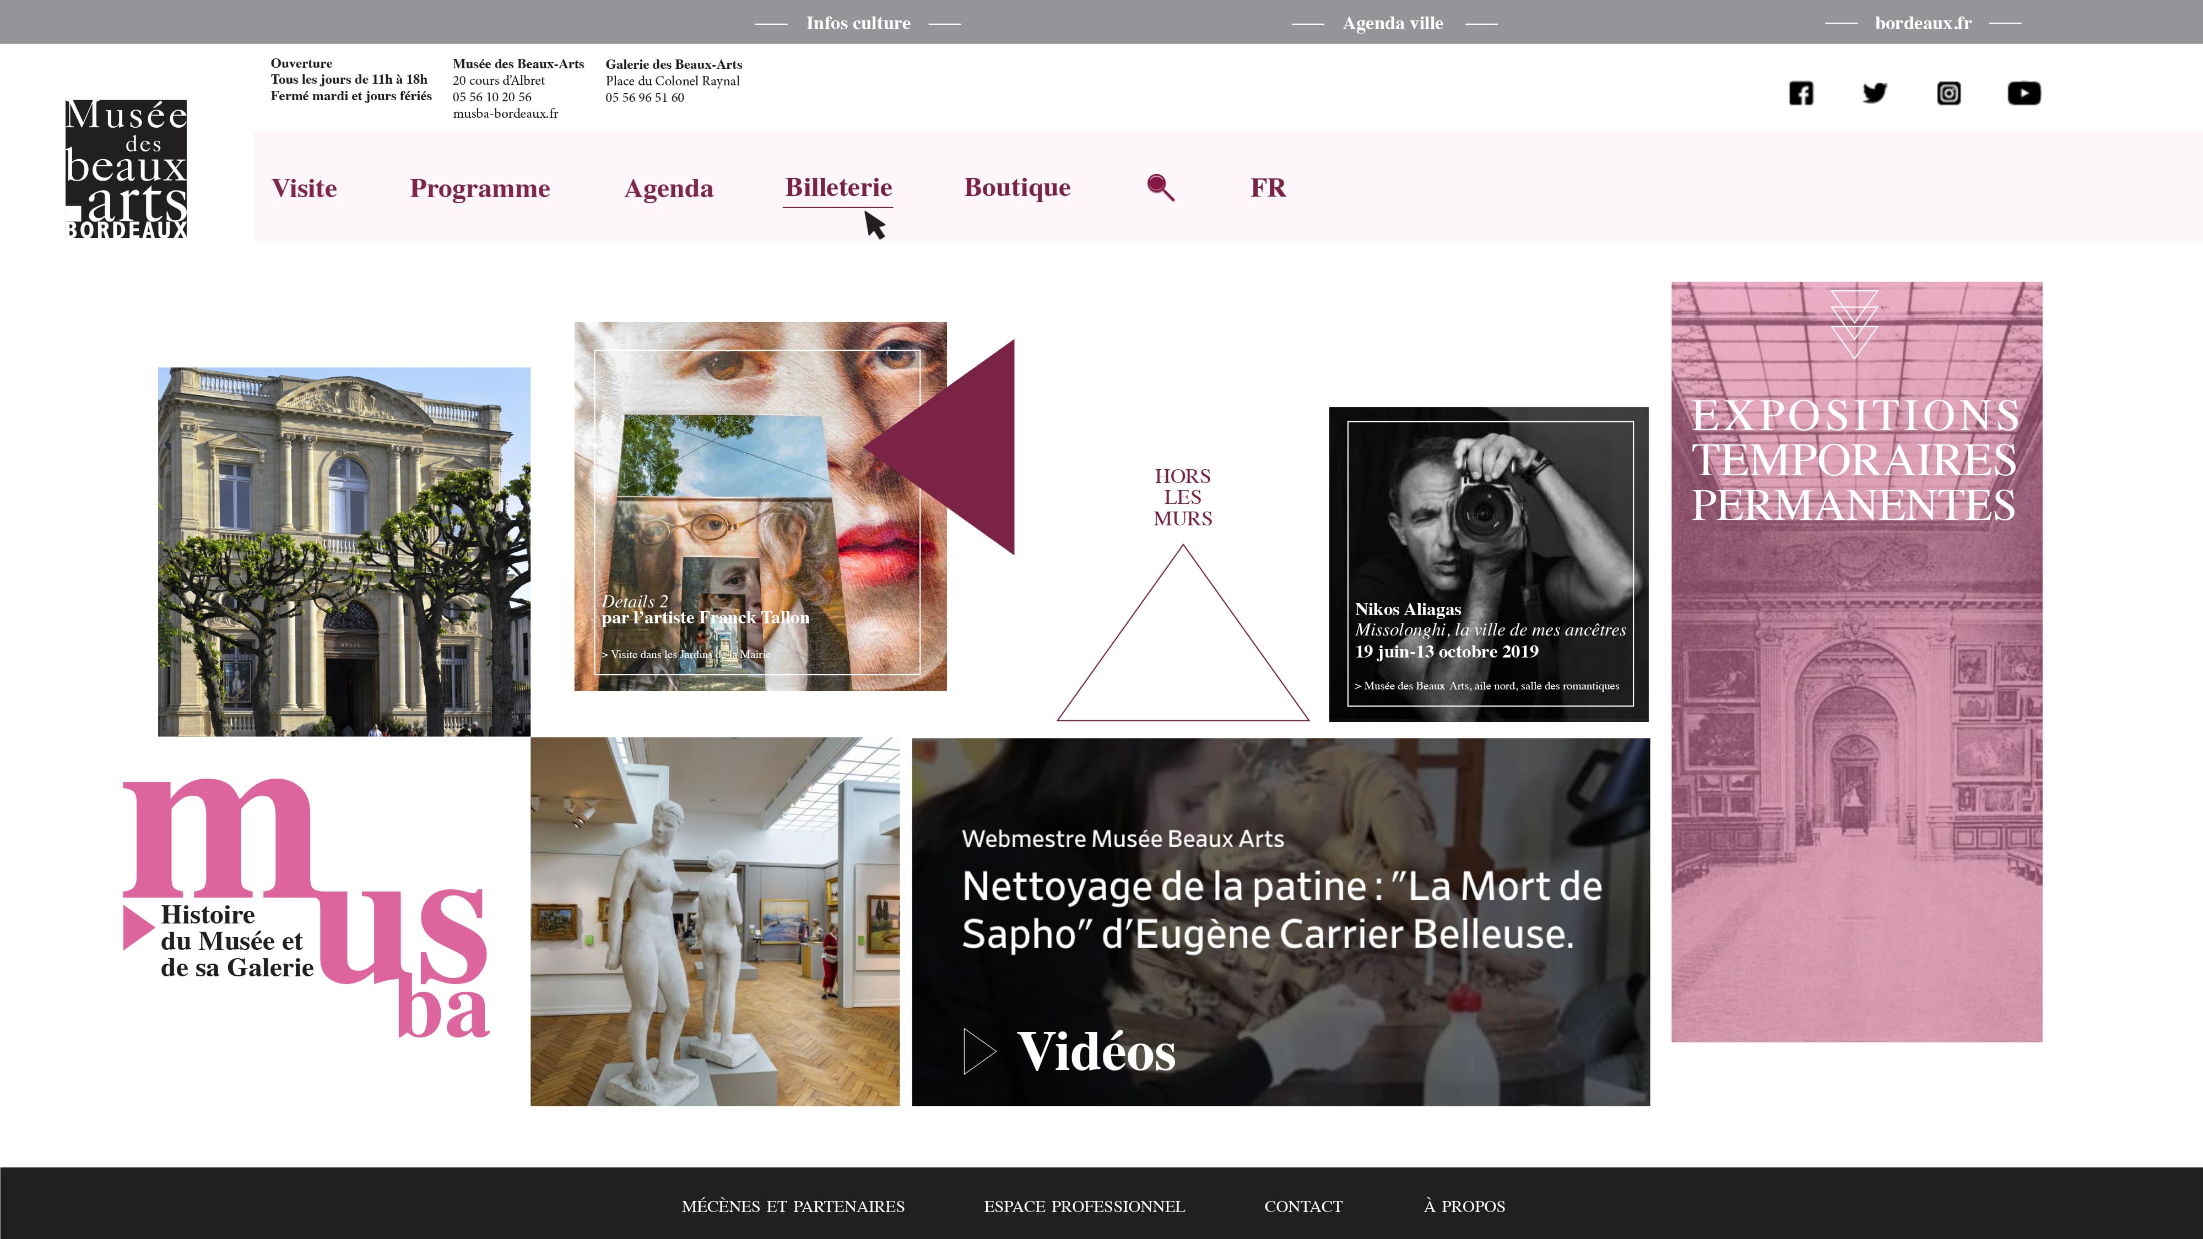Click the Hors les murs outlined triangle
2203x1239 pixels.
pos(1183,633)
